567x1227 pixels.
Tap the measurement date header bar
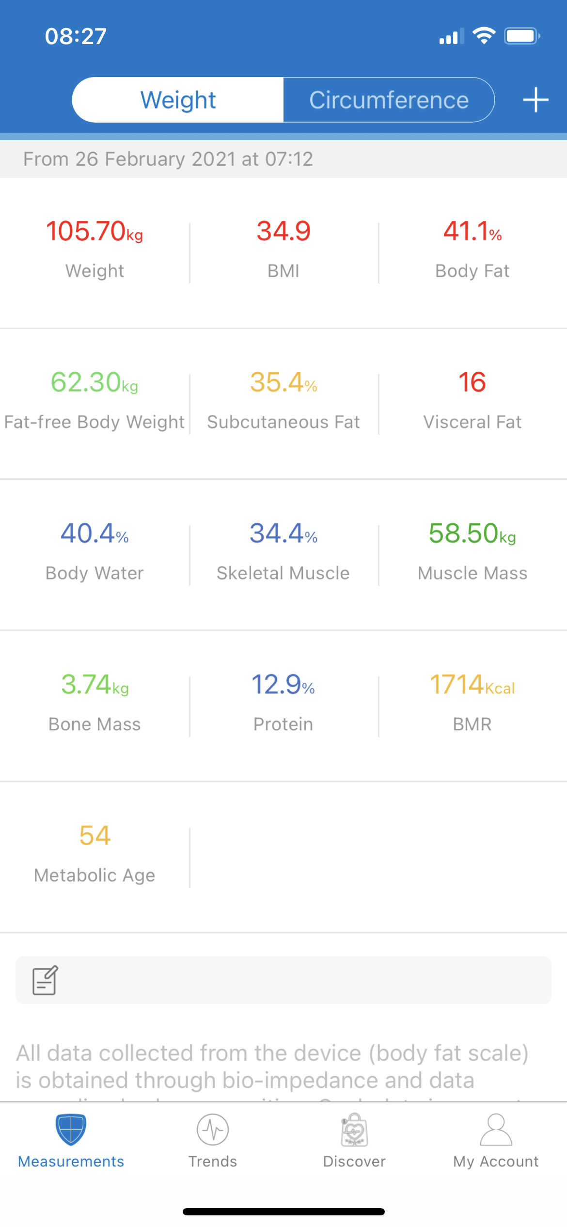283,159
